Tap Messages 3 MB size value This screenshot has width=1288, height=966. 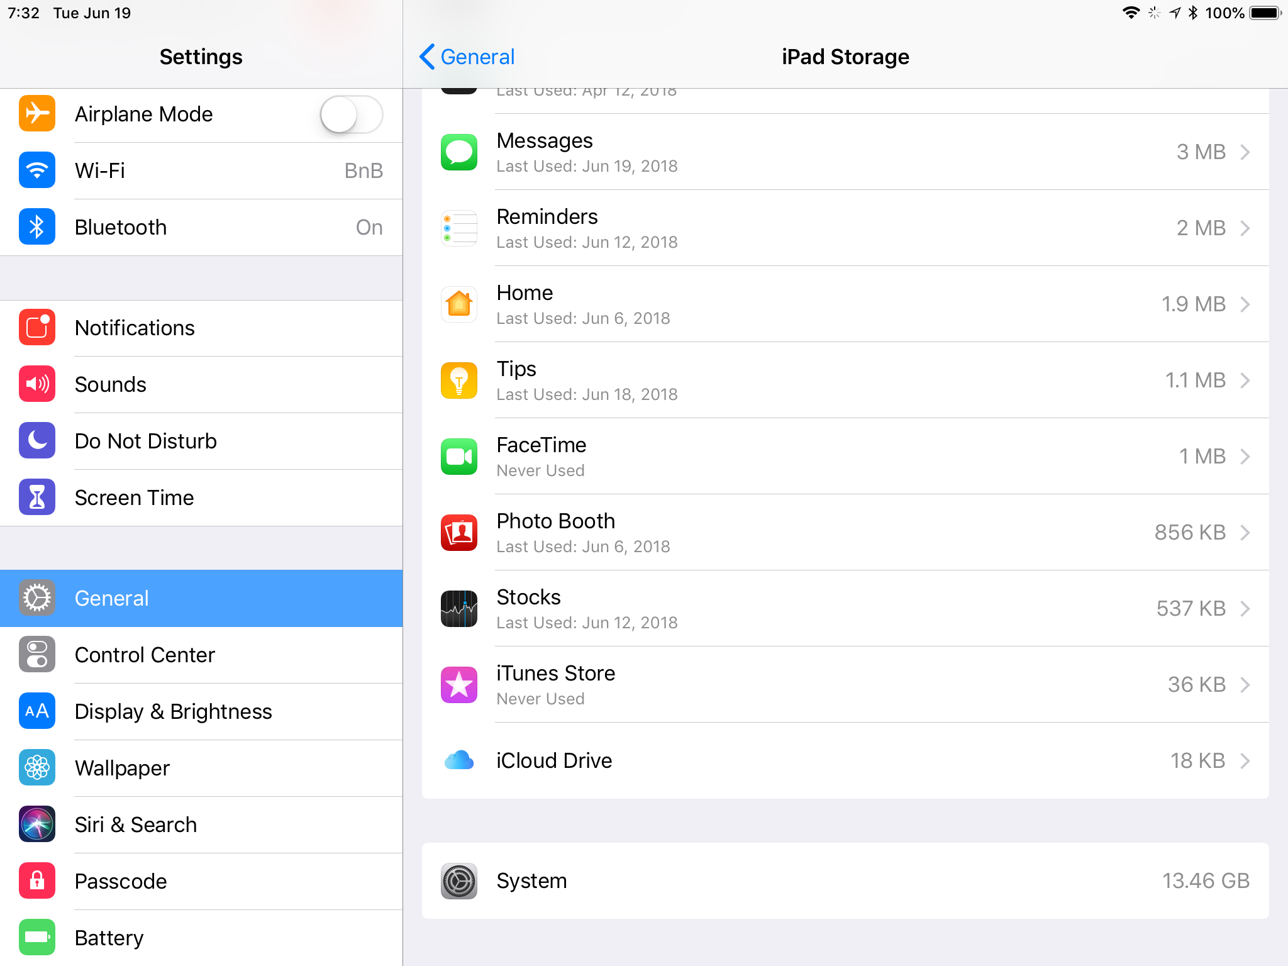[1201, 152]
